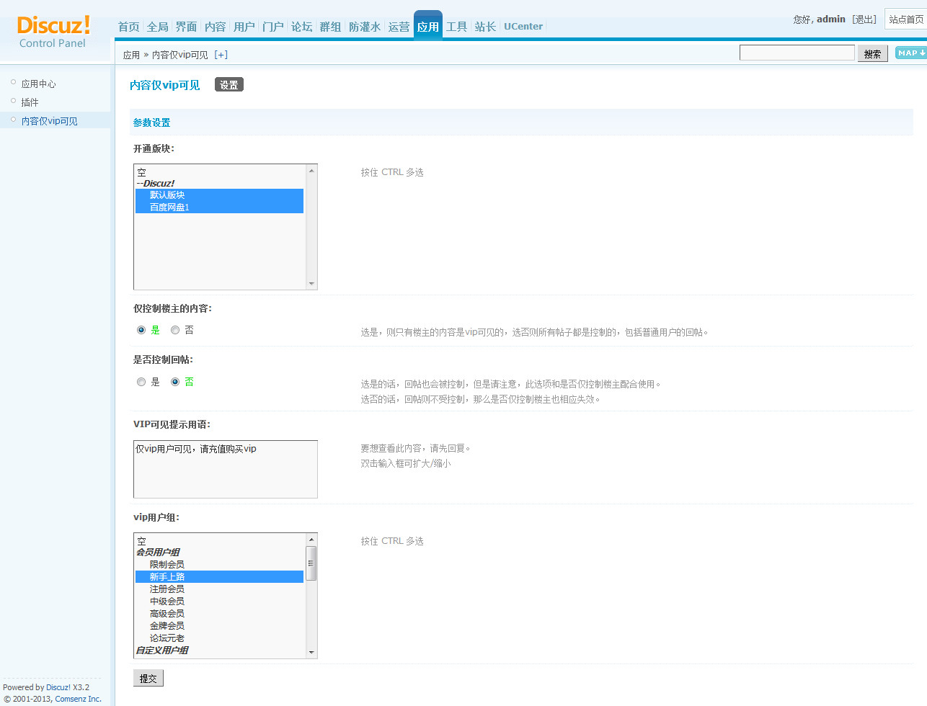Open the 内容 menu

pyautogui.click(x=216, y=27)
